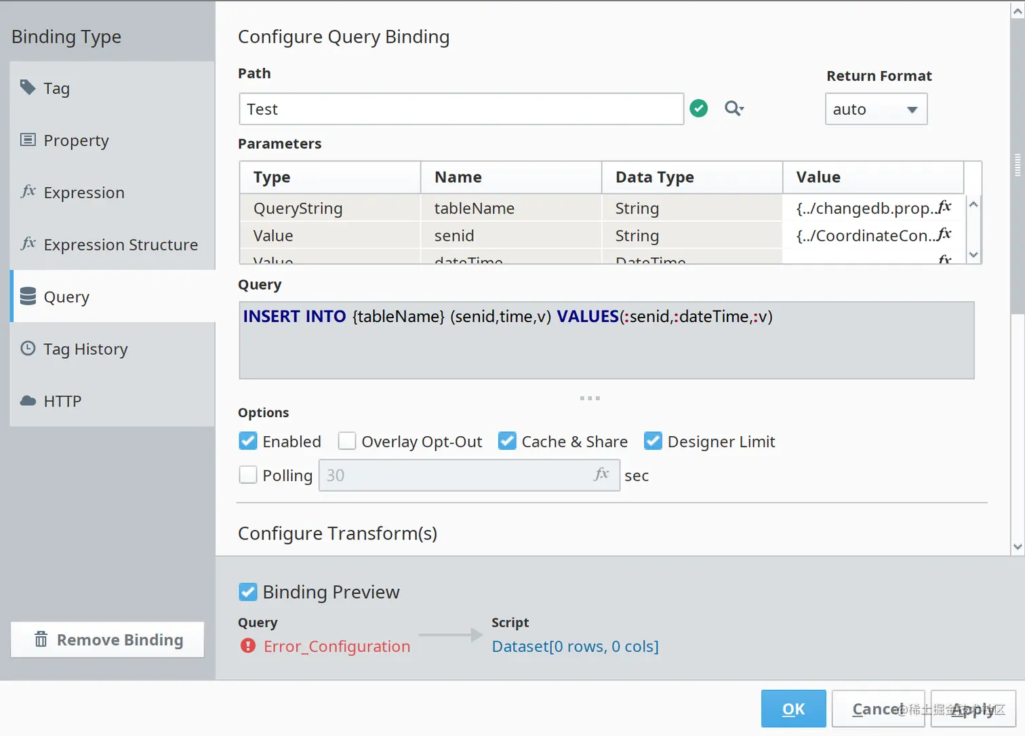Screen dimensions: 1025x736
Task: Click the OK button
Action: [793, 709]
